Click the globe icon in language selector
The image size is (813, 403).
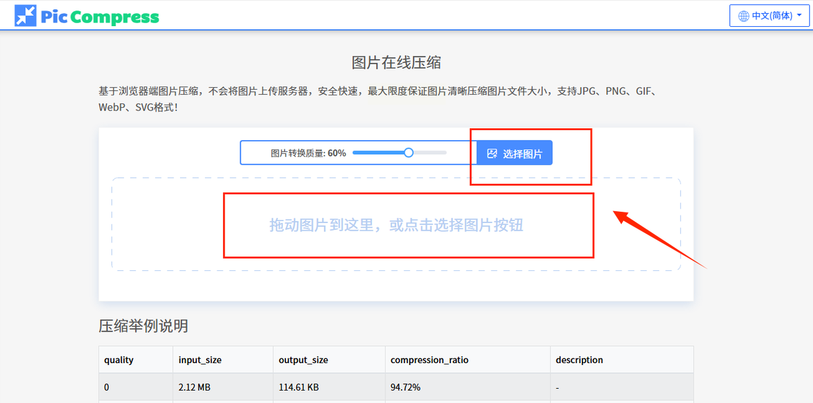(744, 16)
